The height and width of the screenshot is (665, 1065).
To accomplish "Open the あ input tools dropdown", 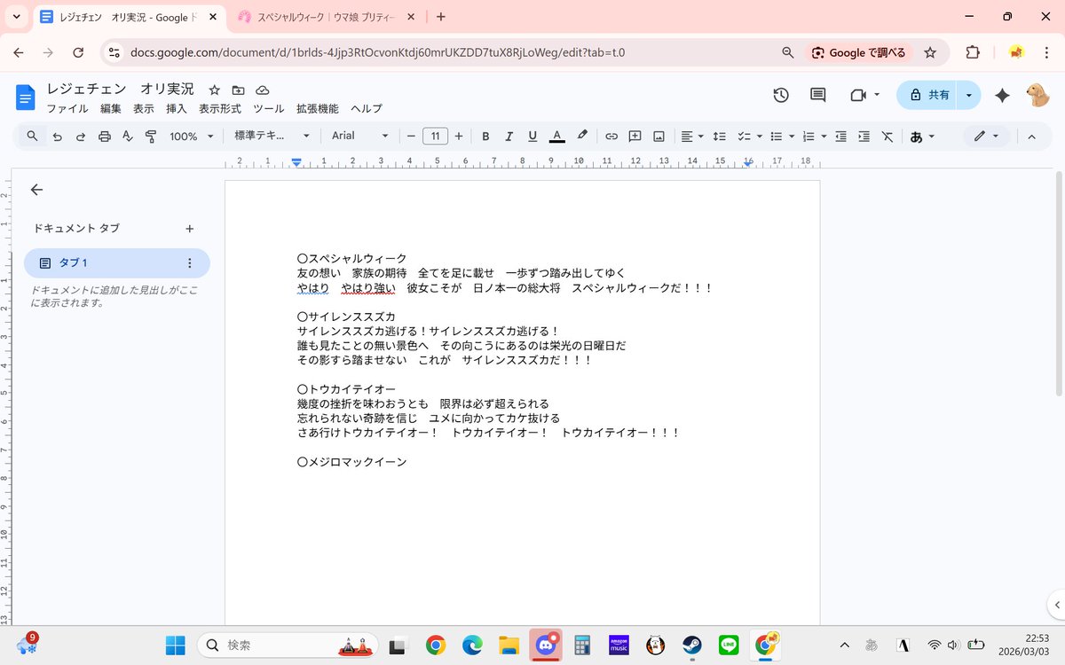I will [923, 137].
